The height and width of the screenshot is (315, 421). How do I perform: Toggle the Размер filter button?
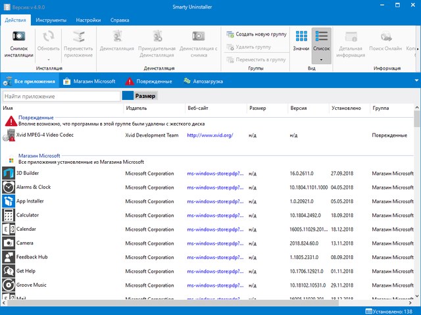coord(139,96)
